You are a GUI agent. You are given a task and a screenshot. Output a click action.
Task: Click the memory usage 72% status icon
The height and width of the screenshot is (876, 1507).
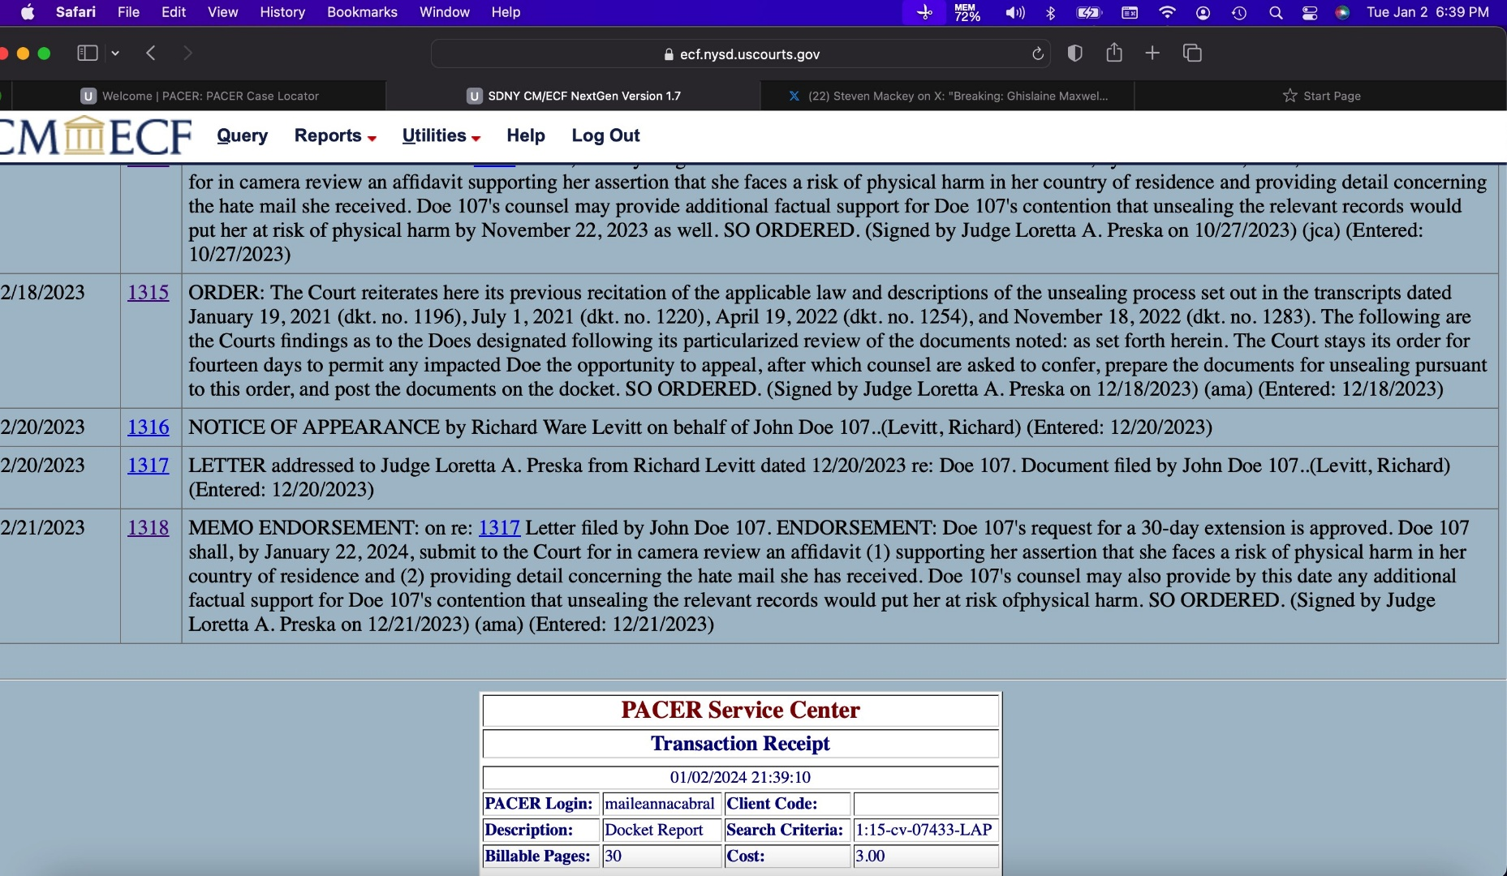[967, 12]
